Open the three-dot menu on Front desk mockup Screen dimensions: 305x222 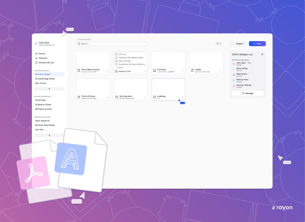107,70
